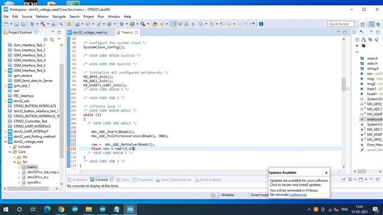
Task: Click the Back navigation arrow in toolbar
Action: click(x=229, y=24)
